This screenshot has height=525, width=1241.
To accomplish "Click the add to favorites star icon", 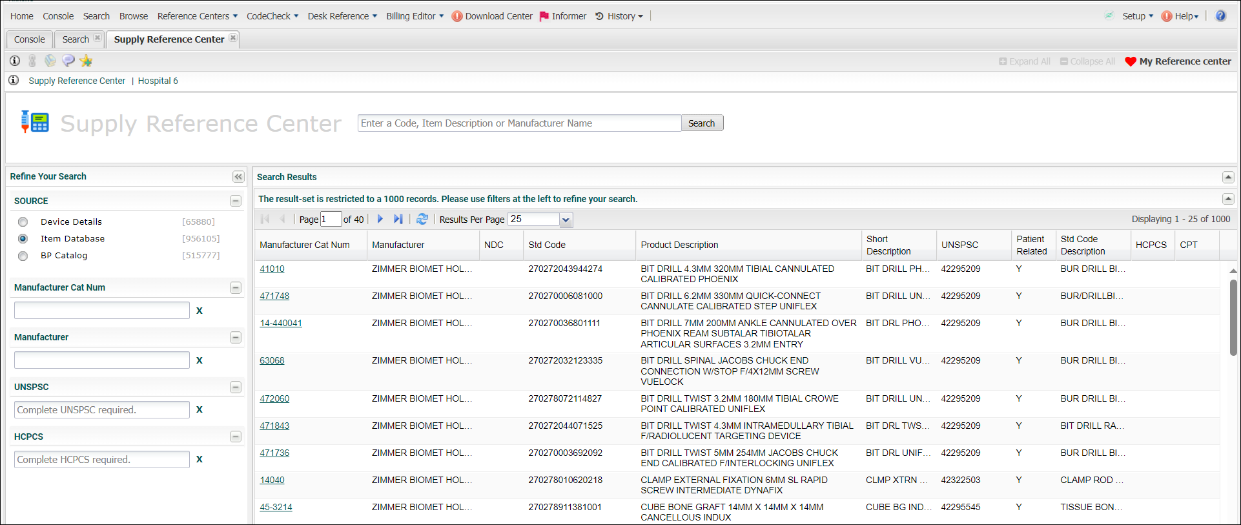I will point(87,61).
